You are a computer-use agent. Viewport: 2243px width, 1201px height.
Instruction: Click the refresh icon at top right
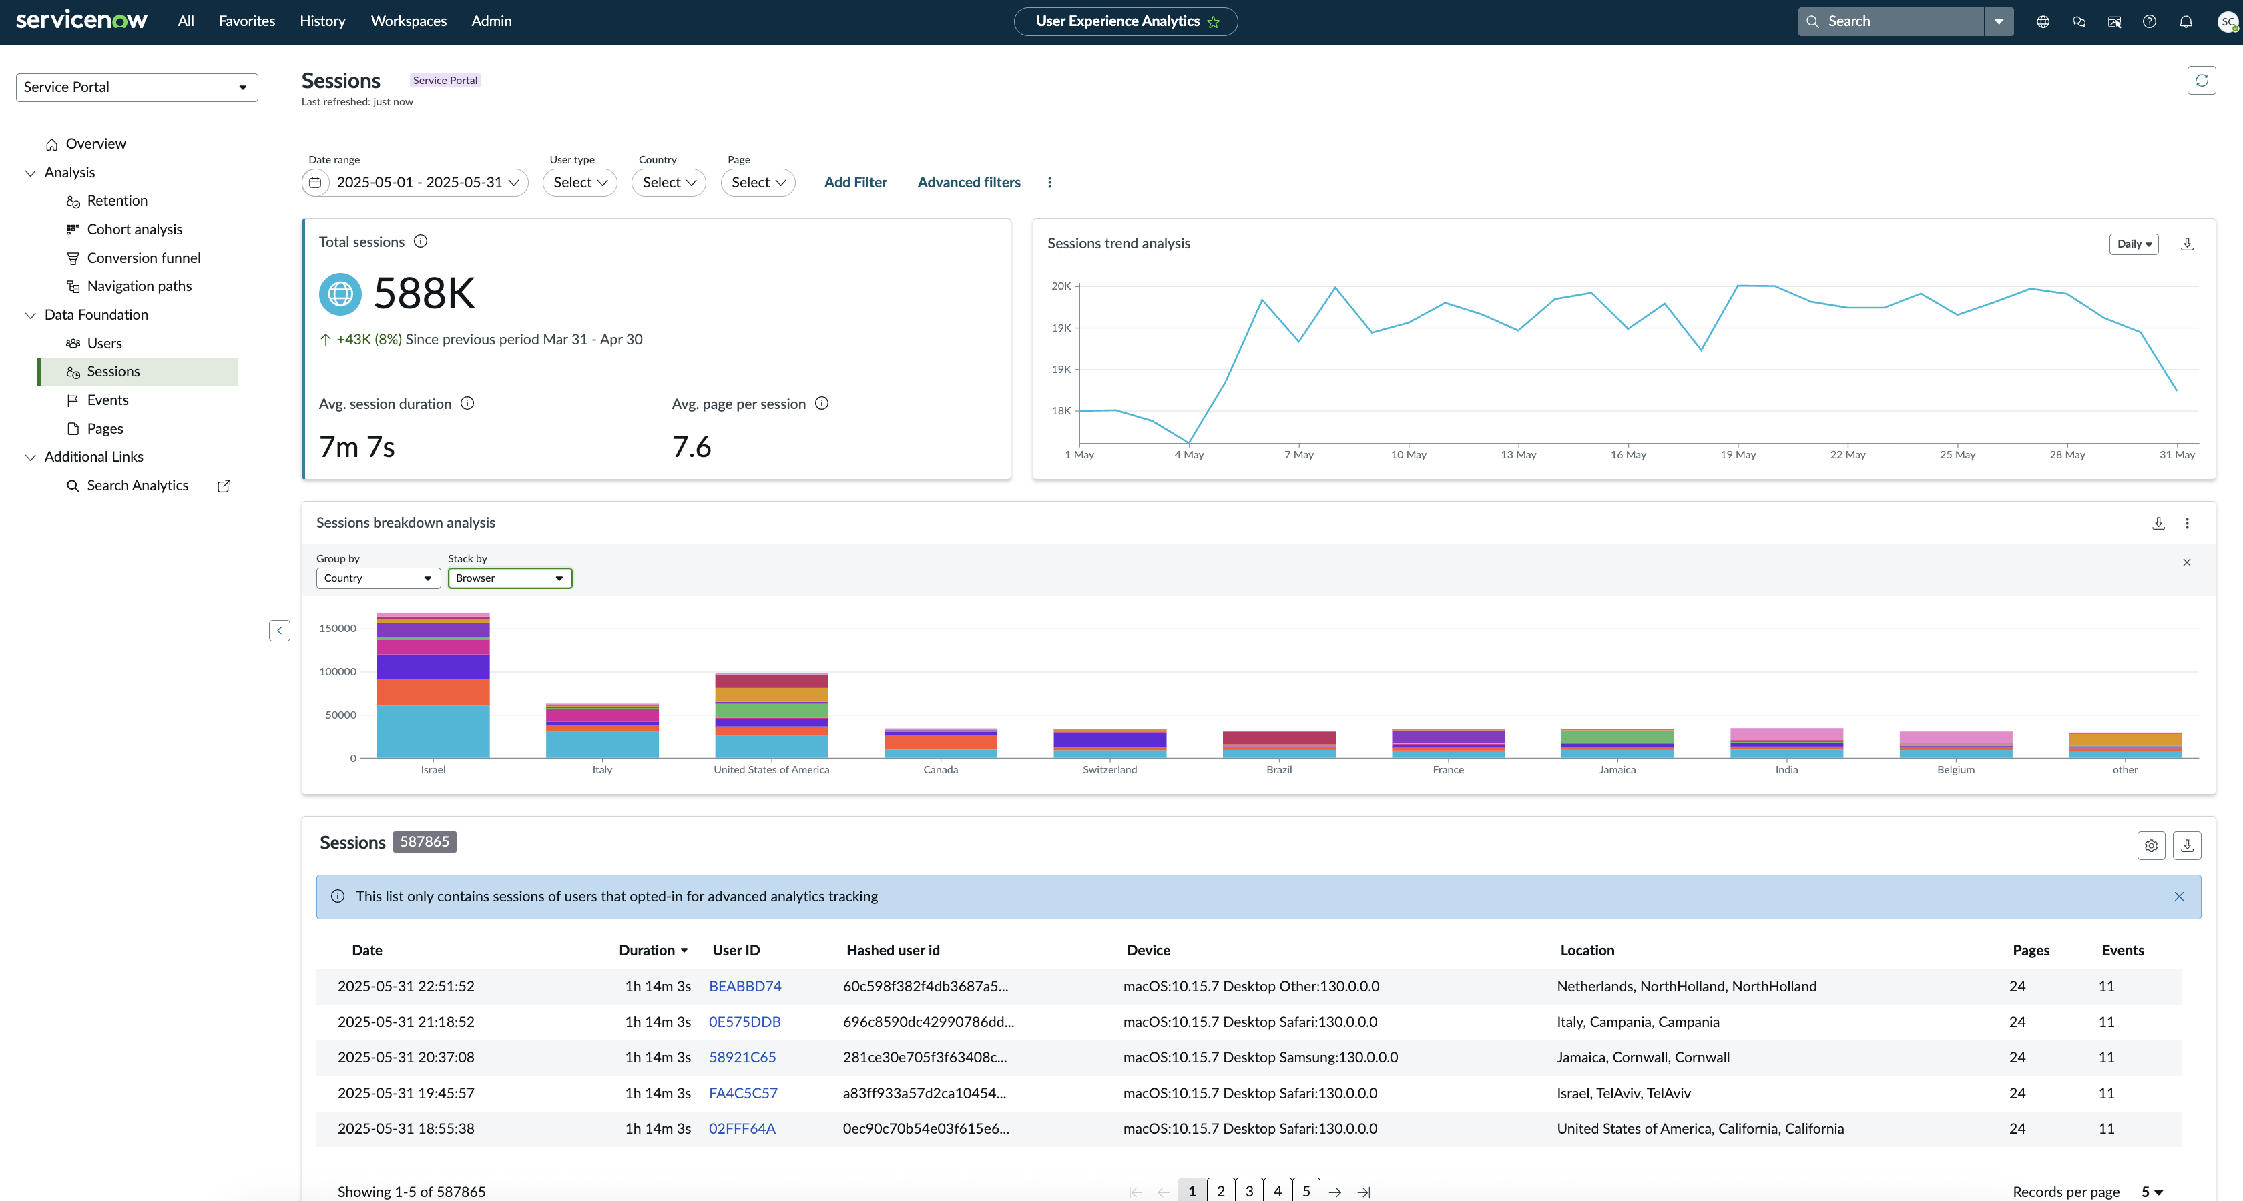2201,80
